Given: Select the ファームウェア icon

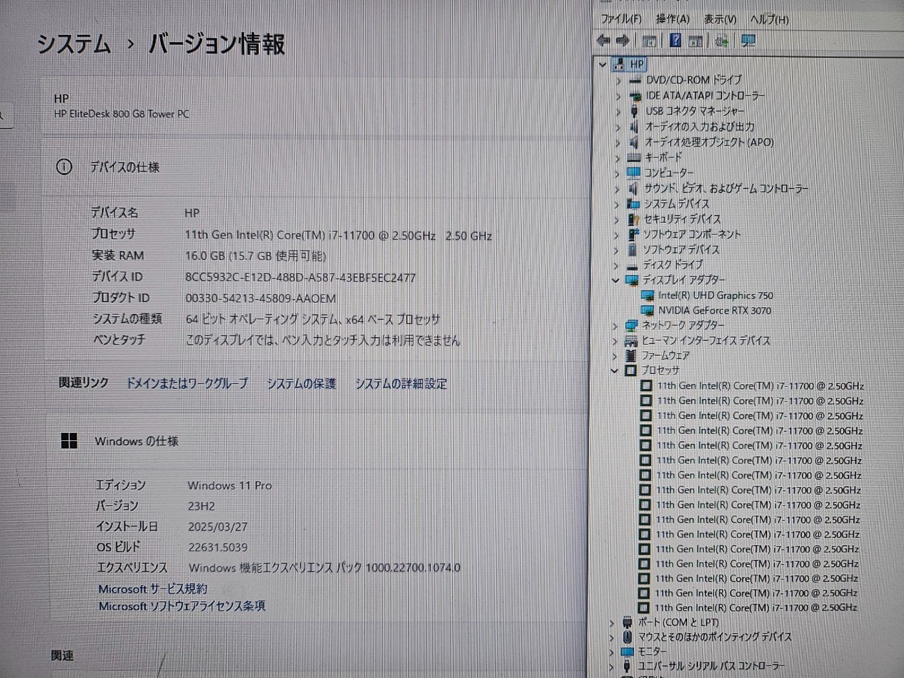Looking at the screenshot, I should [x=631, y=356].
